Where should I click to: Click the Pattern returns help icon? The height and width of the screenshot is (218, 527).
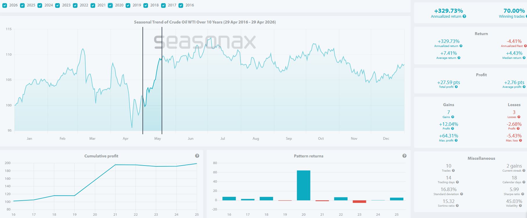point(405,156)
